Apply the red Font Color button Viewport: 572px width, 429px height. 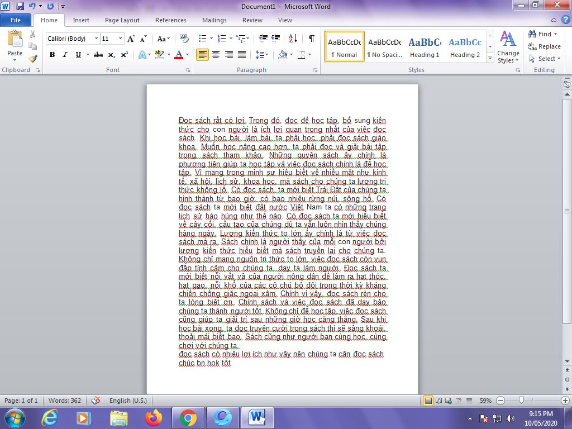[179, 55]
